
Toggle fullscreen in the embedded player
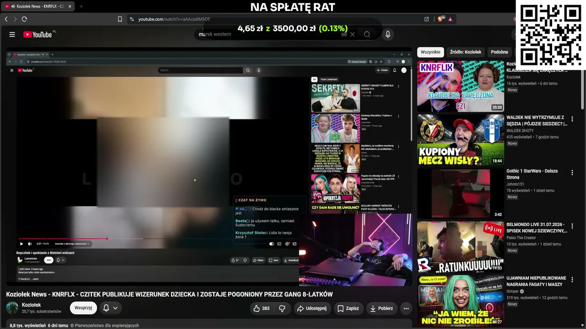click(294, 244)
